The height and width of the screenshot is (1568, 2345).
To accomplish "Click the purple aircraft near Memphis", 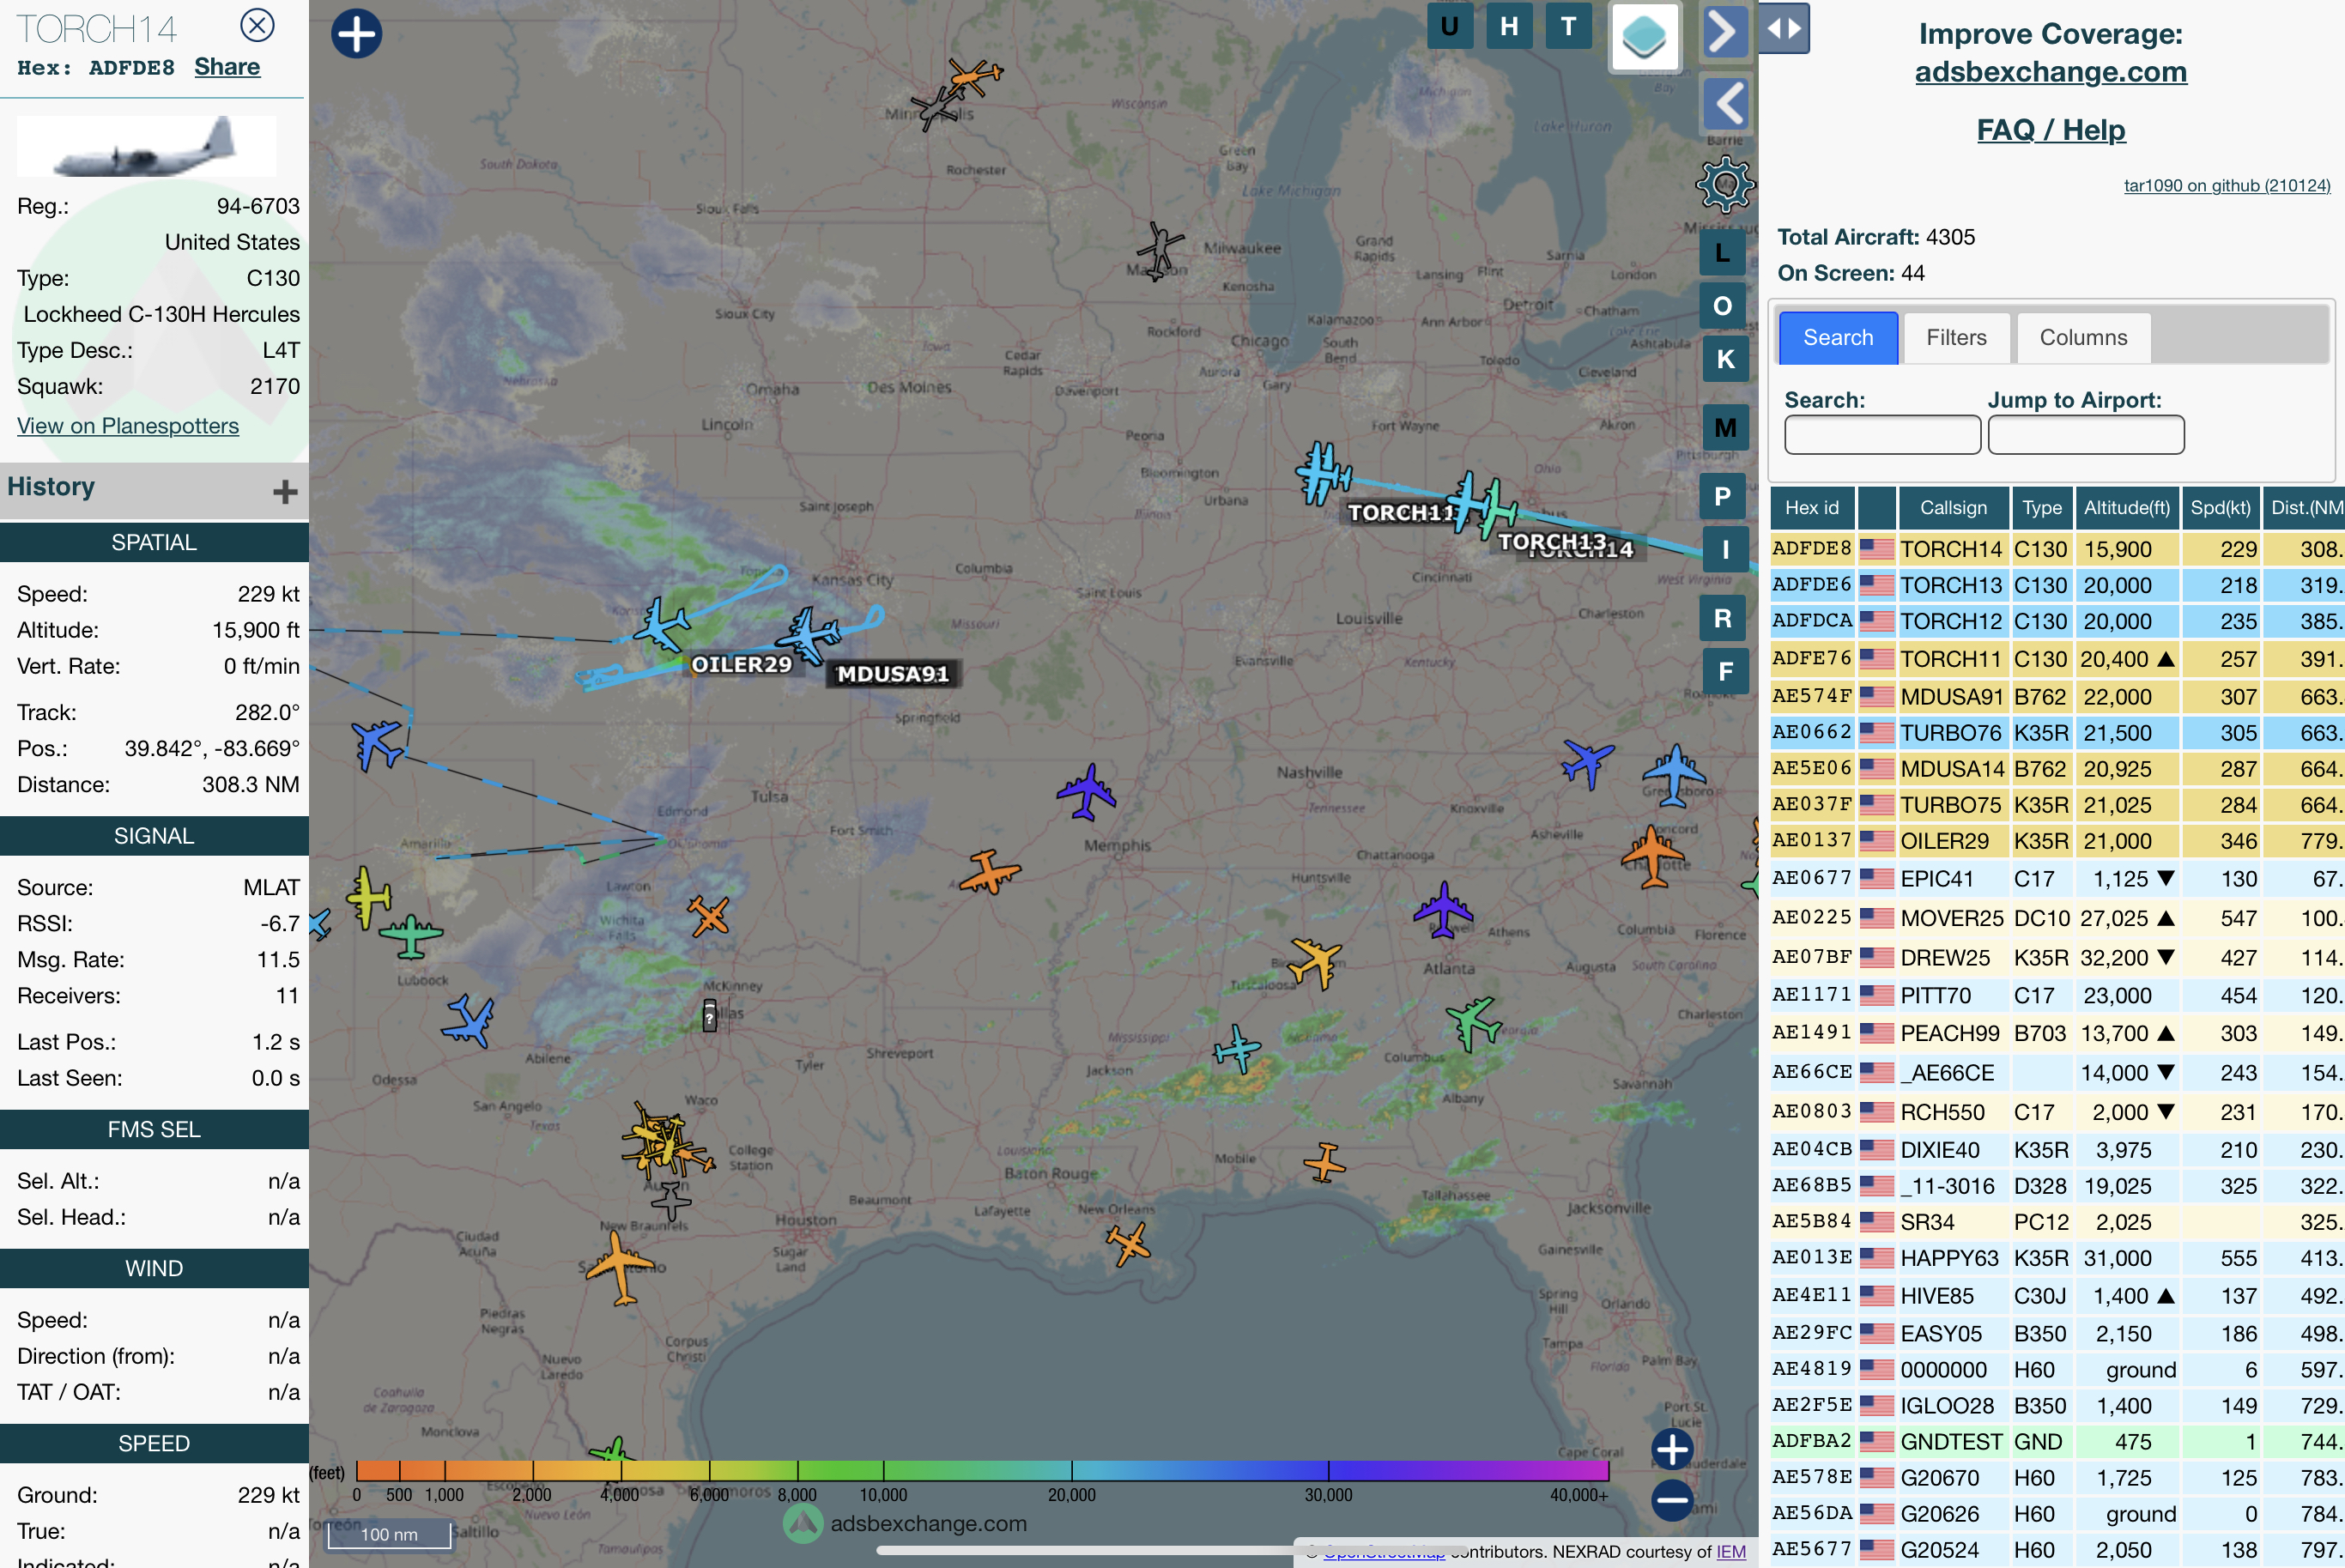I will (x=1086, y=792).
